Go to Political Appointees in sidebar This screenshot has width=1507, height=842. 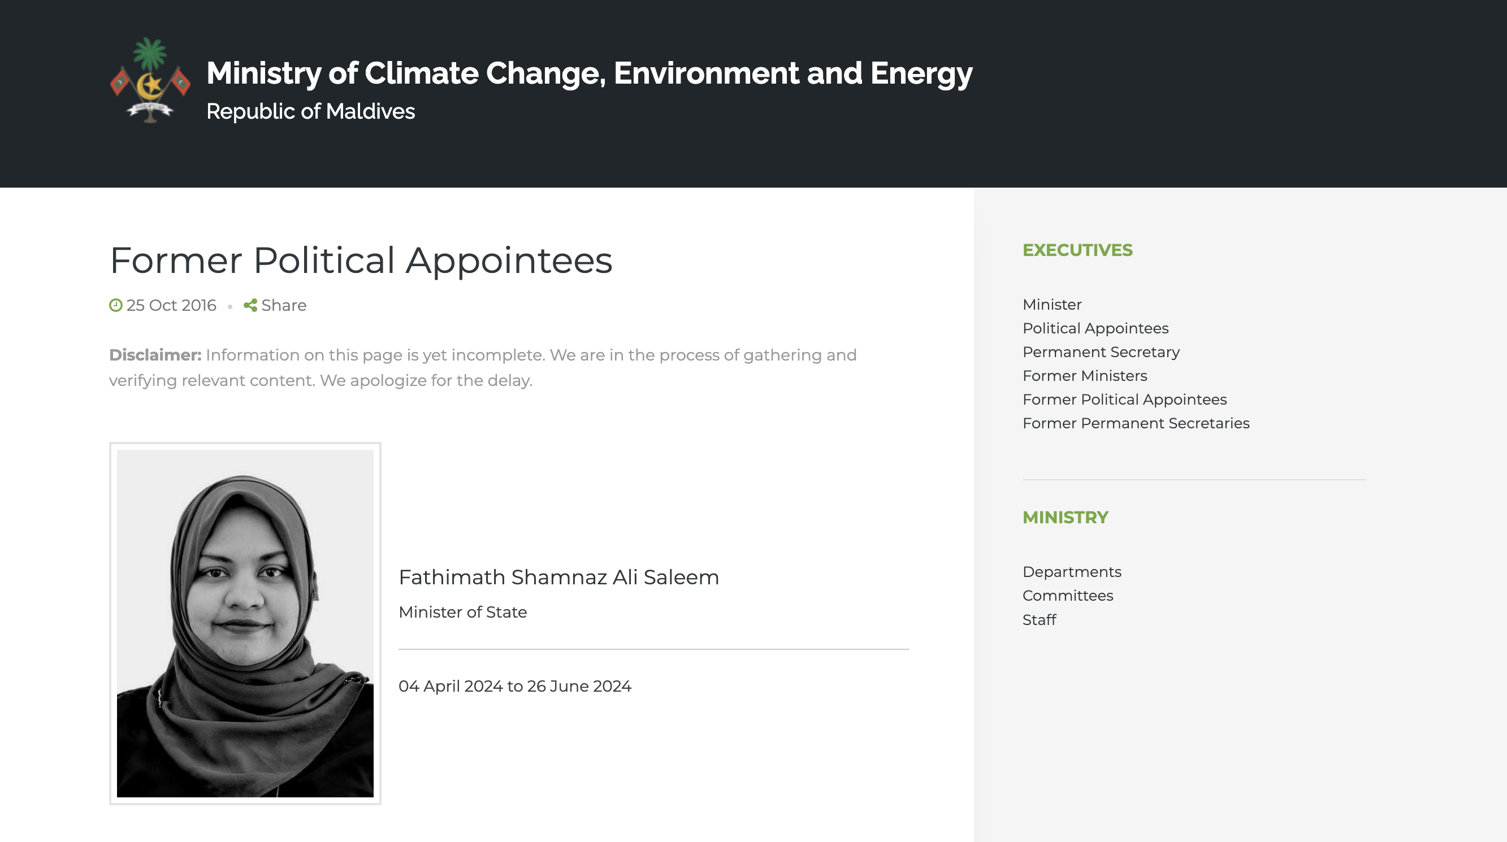pos(1095,329)
